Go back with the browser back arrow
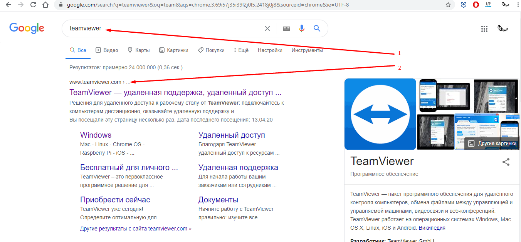The height and width of the screenshot is (242, 521). click(x=8, y=5)
